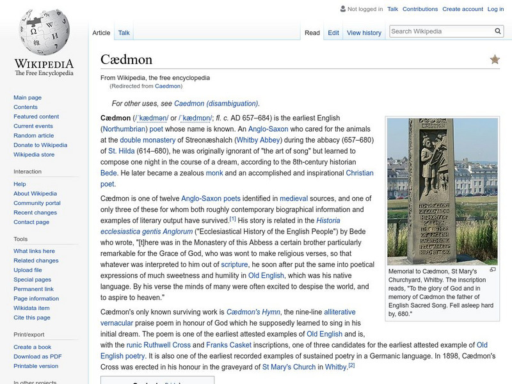
Task: Open the Help sidebar link
Action: (20, 184)
